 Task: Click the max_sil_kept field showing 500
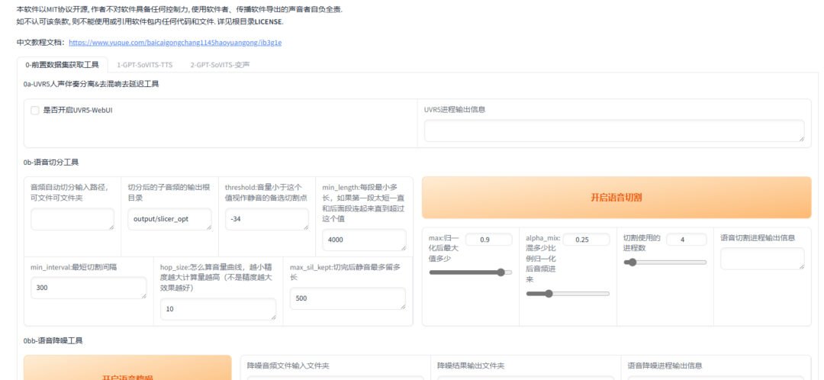(x=347, y=298)
